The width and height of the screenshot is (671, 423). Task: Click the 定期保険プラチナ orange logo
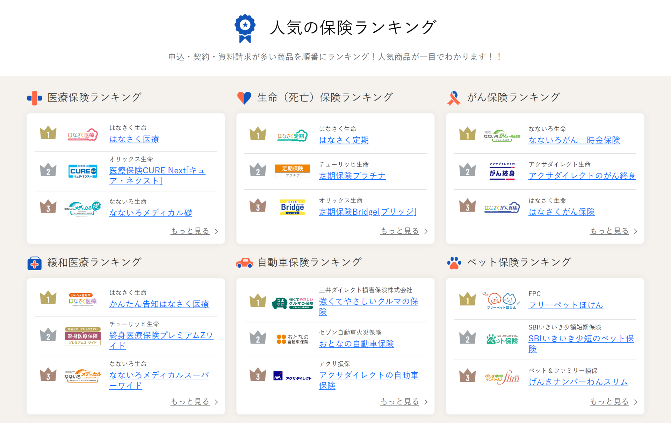(x=293, y=171)
